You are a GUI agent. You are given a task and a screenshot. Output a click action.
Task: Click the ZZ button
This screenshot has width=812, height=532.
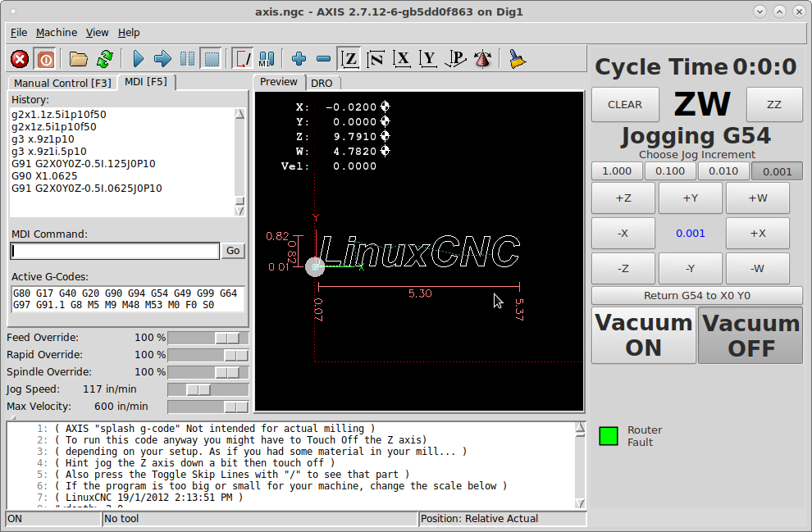pyautogui.click(x=774, y=105)
